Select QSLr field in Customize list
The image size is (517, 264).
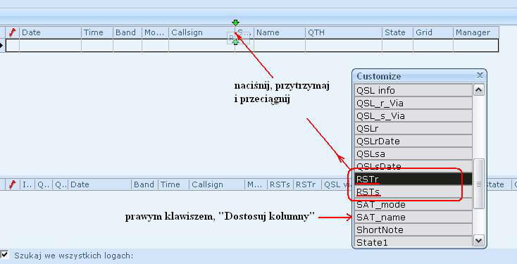(413, 129)
